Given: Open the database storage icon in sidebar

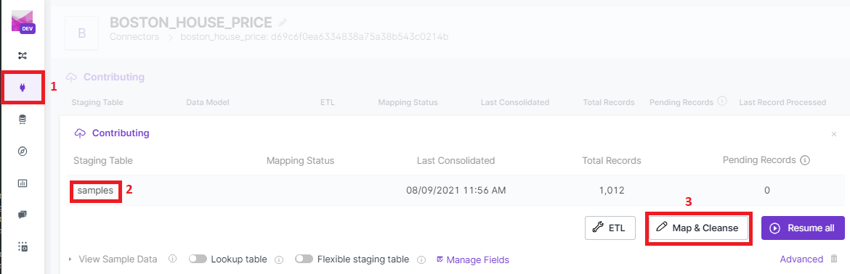Looking at the screenshot, I should (x=23, y=120).
